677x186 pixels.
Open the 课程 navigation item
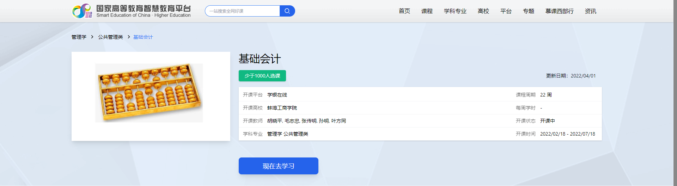427,11
